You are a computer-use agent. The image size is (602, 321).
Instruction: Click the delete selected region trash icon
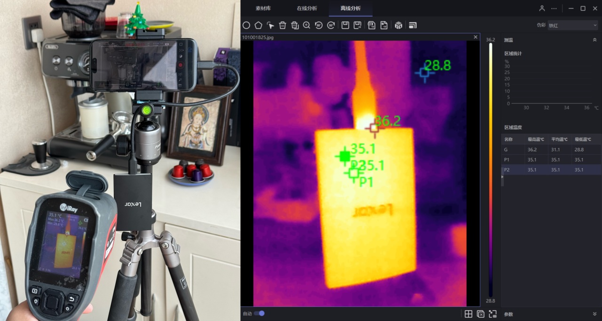point(283,25)
